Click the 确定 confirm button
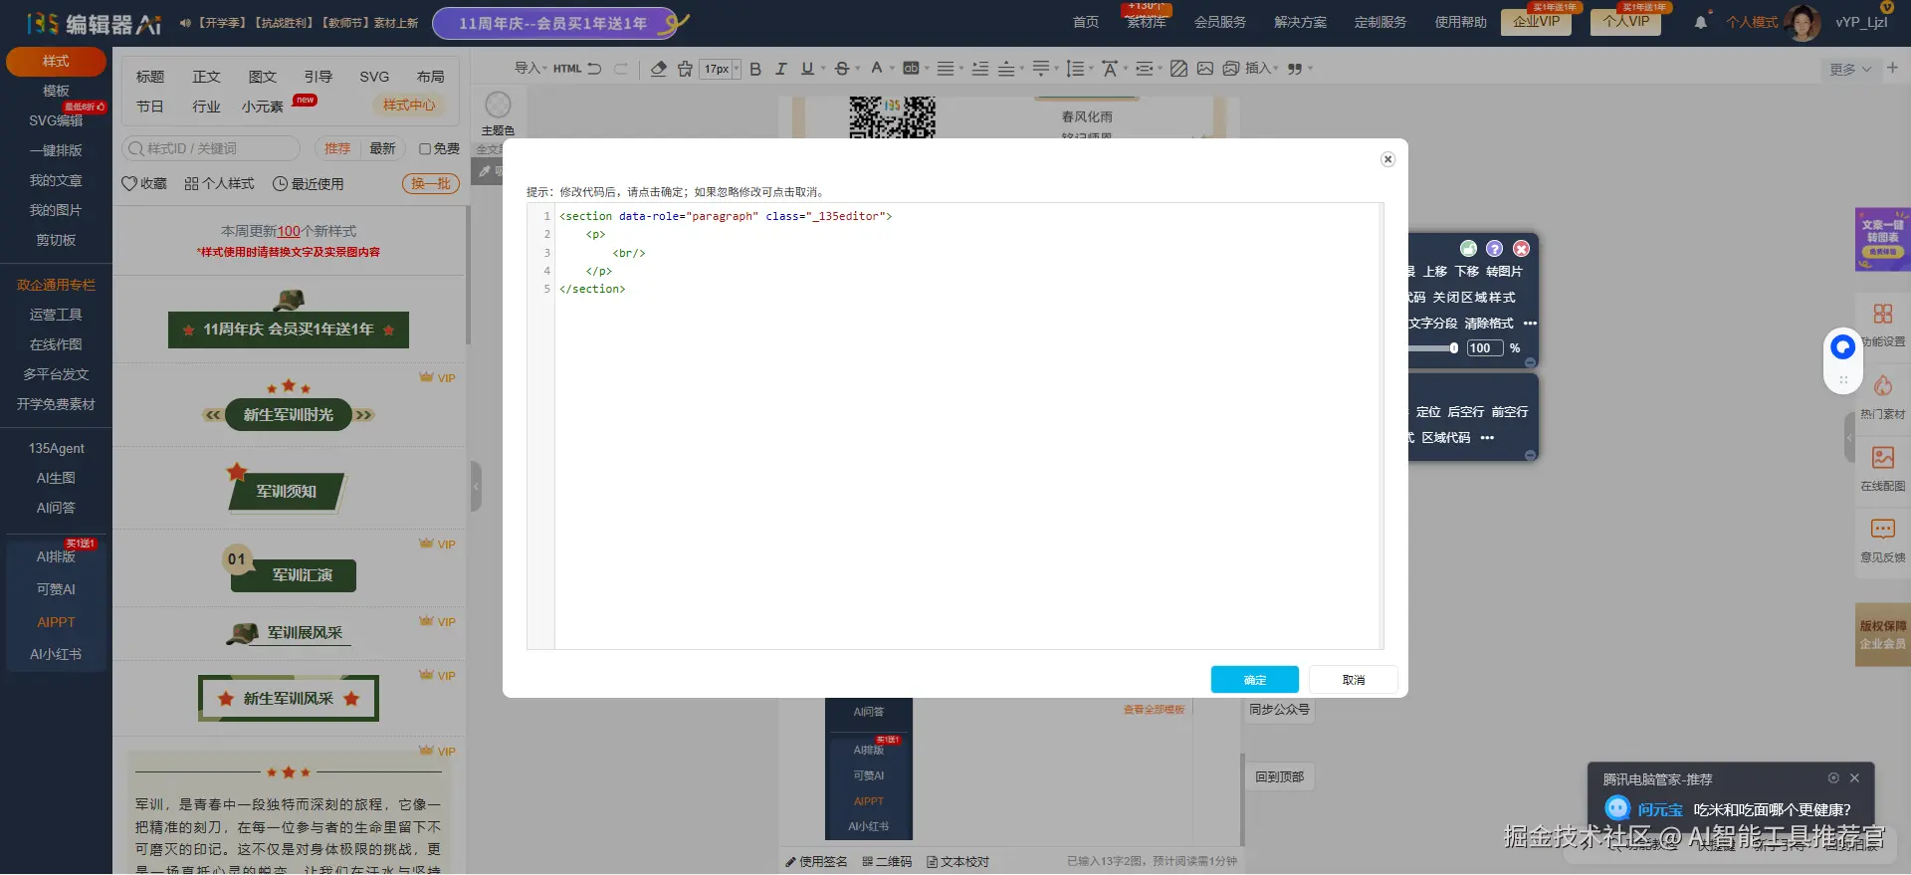Image resolution: width=1911 pixels, height=875 pixels. tap(1254, 680)
